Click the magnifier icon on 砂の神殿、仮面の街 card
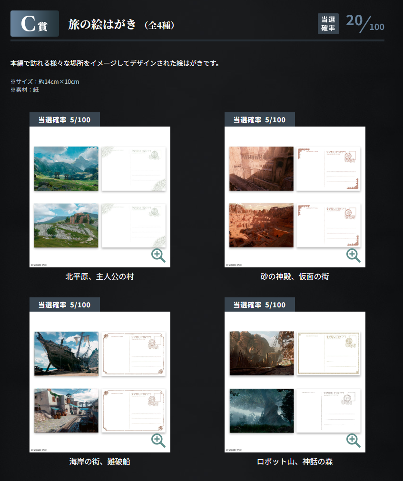403x481 pixels. coord(354,255)
